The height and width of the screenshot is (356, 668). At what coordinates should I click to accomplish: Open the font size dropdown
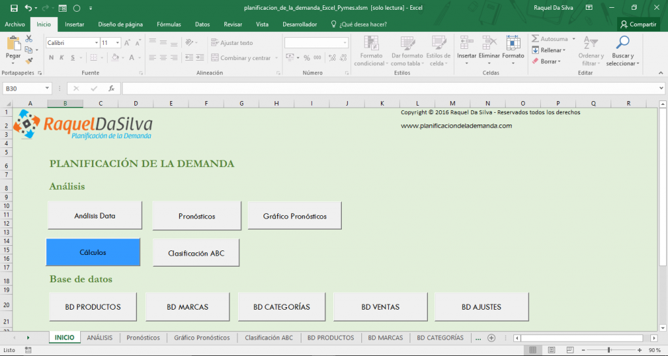117,42
